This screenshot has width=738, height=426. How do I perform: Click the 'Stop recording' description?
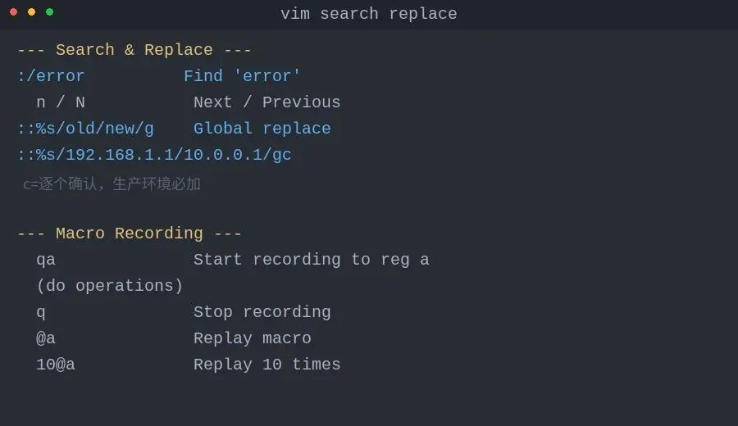pyautogui.click(x=262, y=312)
